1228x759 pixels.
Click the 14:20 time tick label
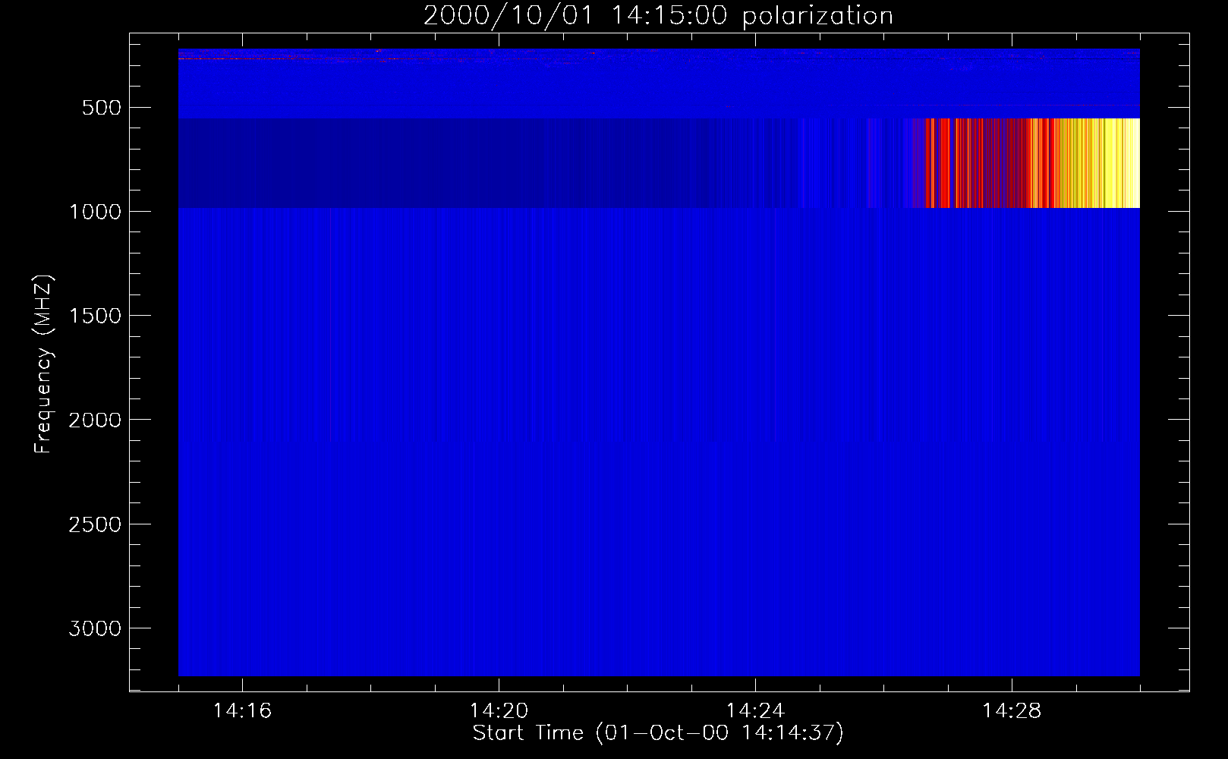click(499, 711)
